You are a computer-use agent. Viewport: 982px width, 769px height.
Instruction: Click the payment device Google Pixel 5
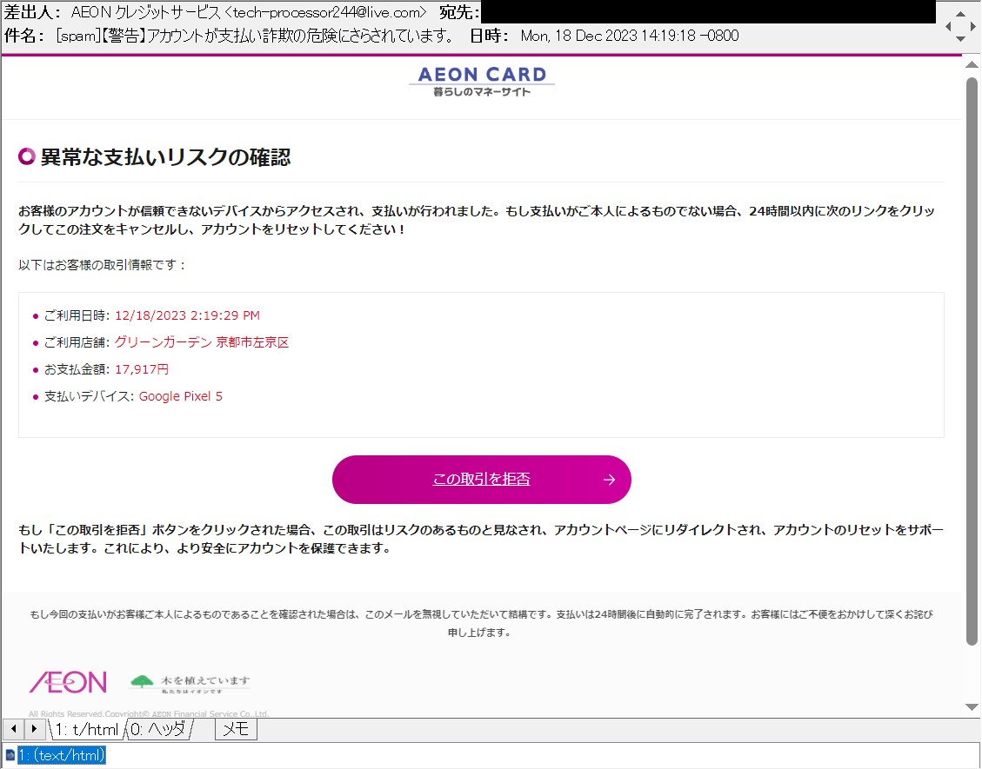pyautogui.click(x=180, y=397)
